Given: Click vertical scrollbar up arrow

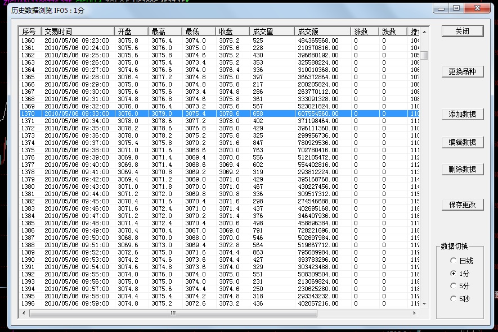Looking at the screenshot, I should click(x=425, y=31).
